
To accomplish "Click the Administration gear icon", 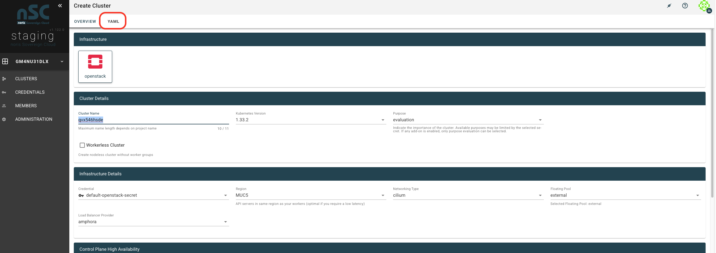I will point(4,119).
